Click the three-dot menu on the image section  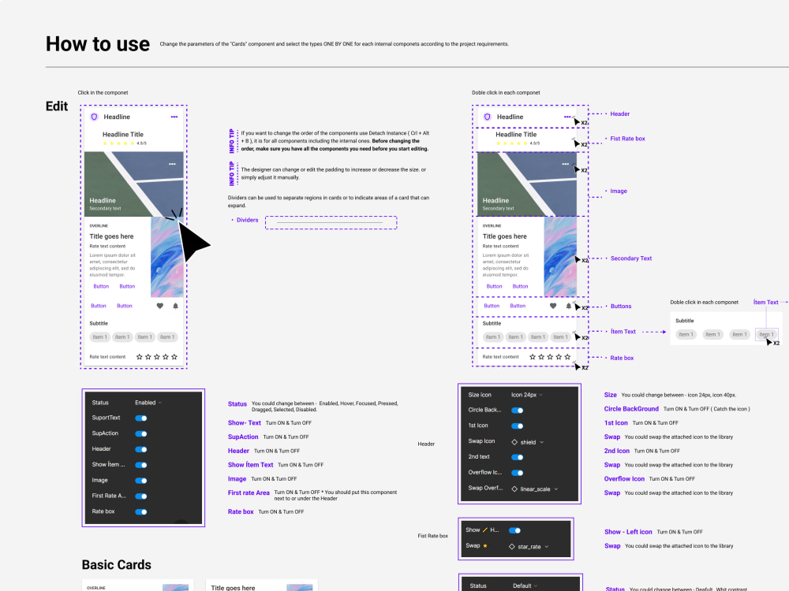pyautogui.click(x=171, y=163)
